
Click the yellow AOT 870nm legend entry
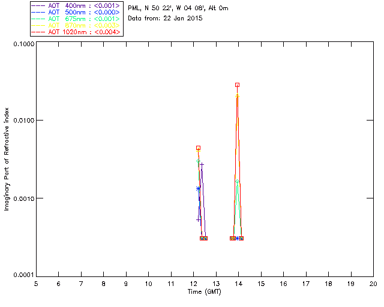76,25
